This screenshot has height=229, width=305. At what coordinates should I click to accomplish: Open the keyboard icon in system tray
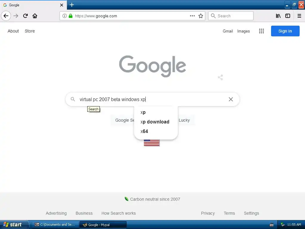272,225
